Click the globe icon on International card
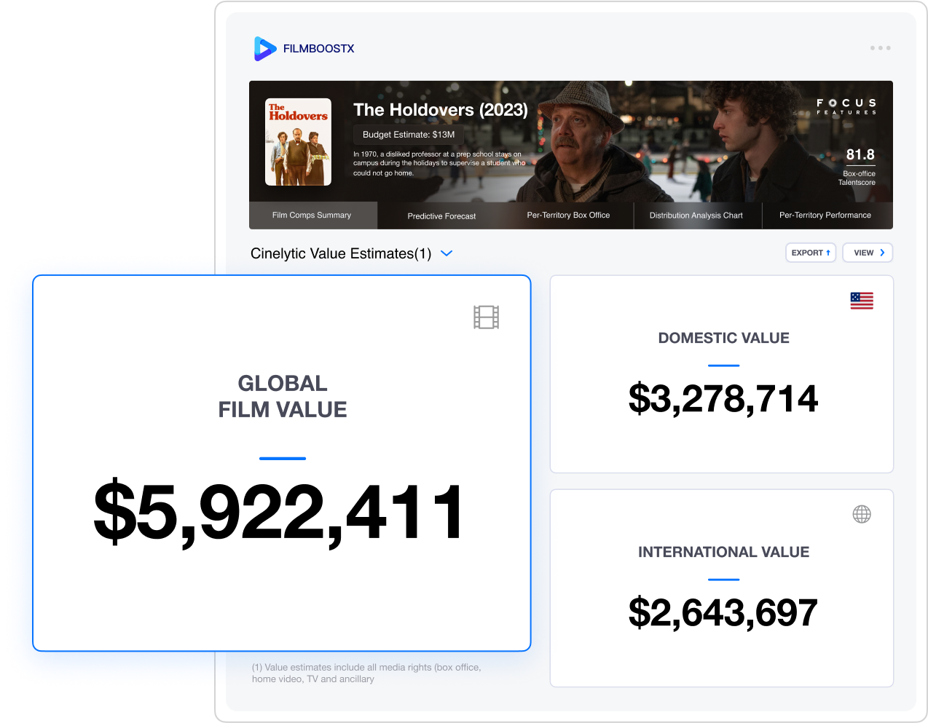This screenshot has height=723, width=928. point(862,514)
